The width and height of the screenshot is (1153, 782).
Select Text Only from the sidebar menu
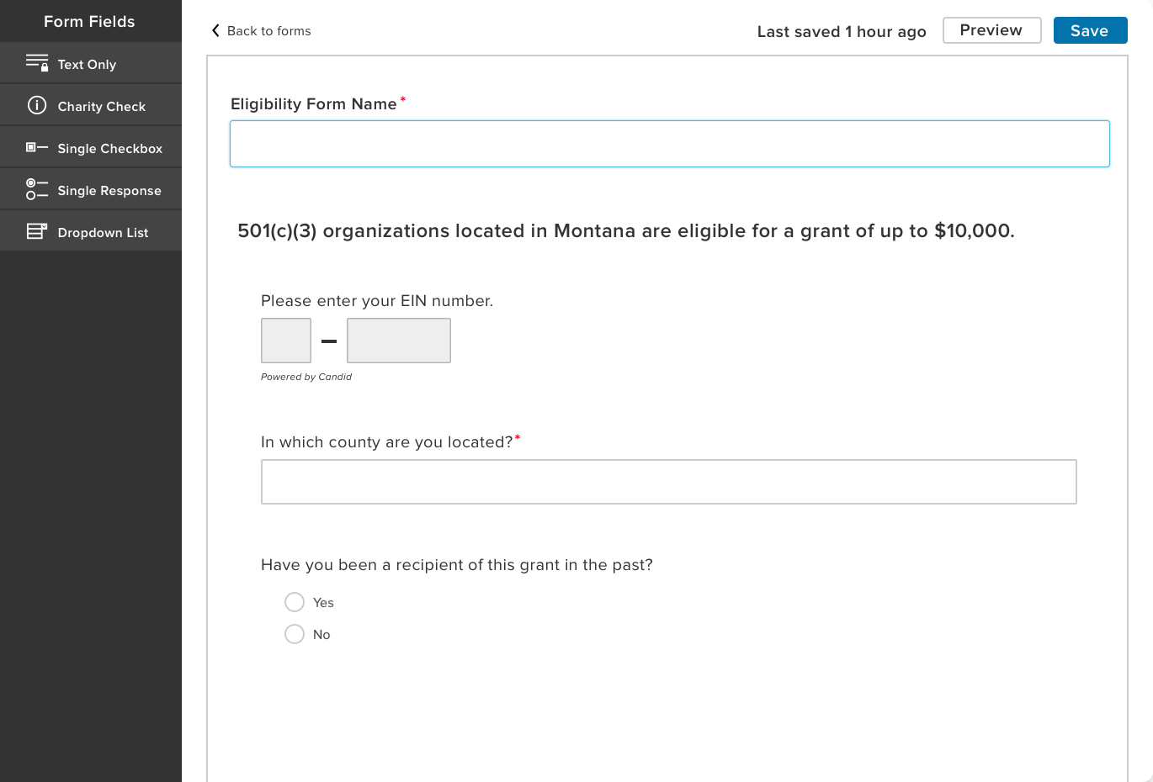(x=88, y=63)
